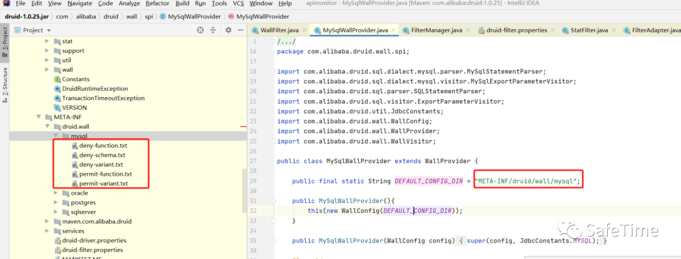Open the Z: Structure side tool tab

pyautogui.click(x=5, y=84)
